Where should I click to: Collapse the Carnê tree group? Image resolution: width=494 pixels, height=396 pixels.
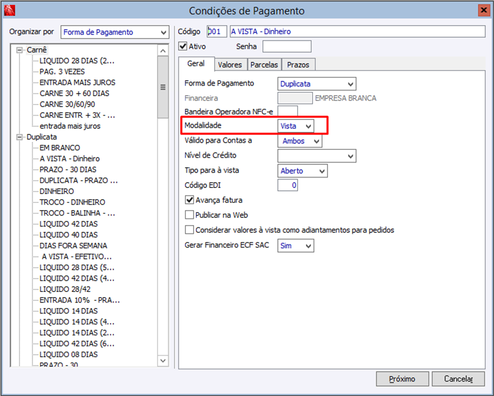click(20, 50)
